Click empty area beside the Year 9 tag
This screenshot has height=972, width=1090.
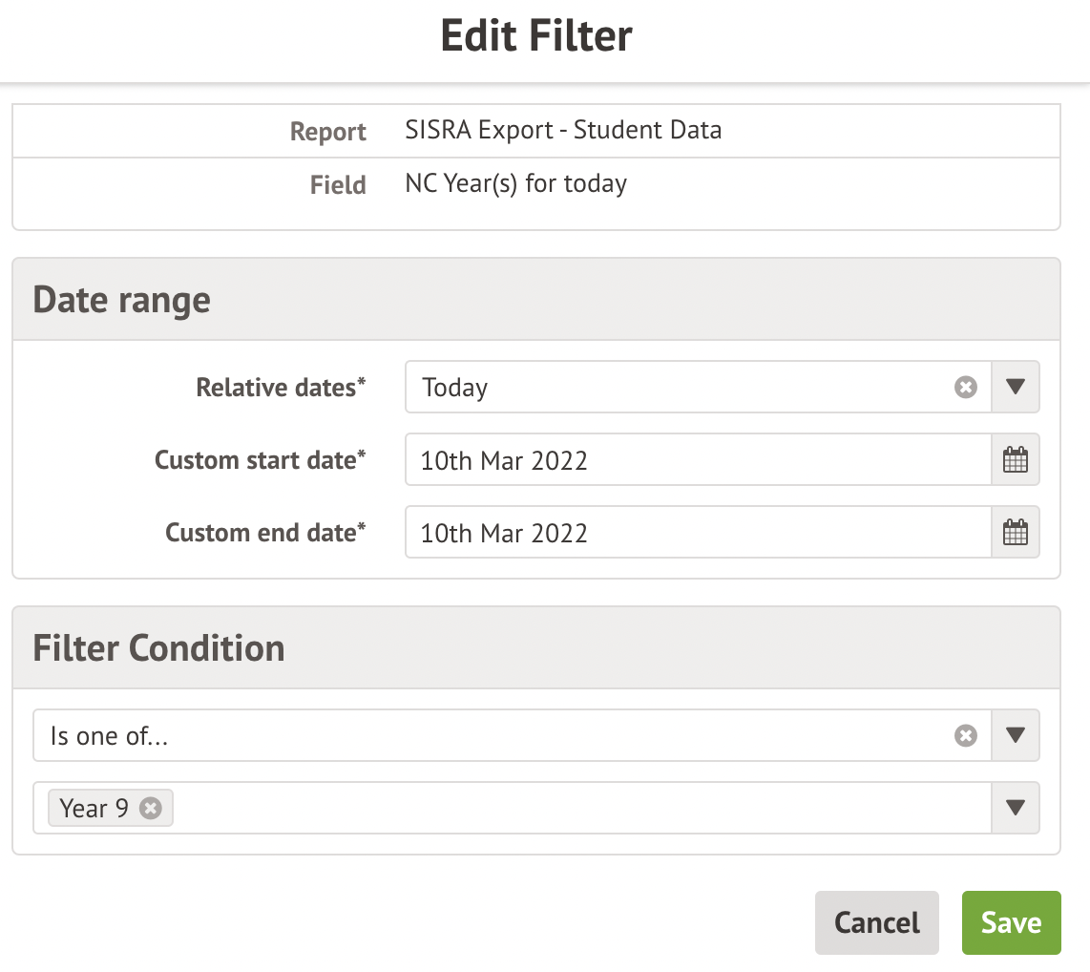click(x=573, y=808)
